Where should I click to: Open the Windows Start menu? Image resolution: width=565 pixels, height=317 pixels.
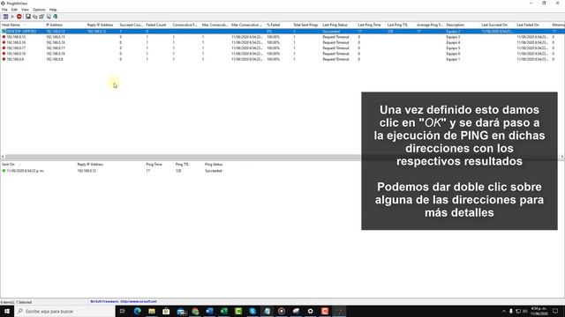pyautogui.click(x=7, y=311)
